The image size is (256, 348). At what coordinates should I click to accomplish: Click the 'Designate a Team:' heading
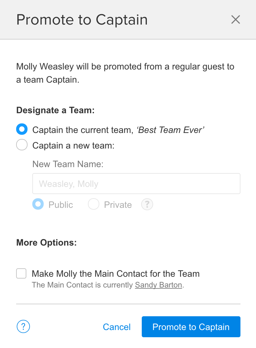pyautogui.click(x=55, y=110)
